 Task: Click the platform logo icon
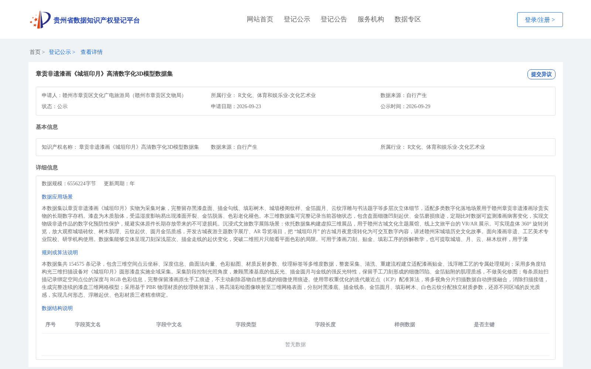[x=40, y=20]
